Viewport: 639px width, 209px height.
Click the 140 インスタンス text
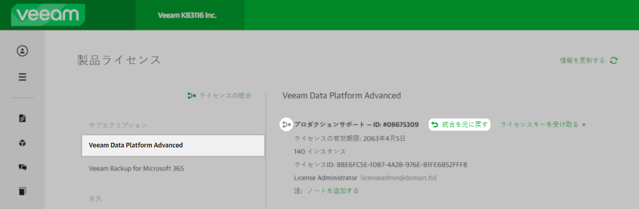320,152
